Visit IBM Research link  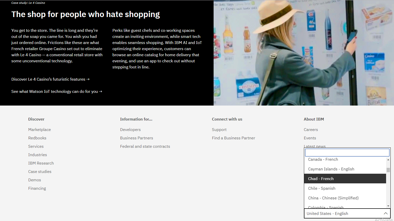pyautogui.click(x=41, y=163)
